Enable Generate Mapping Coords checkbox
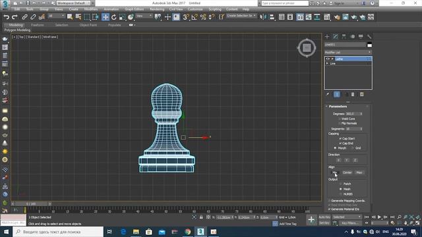This screenshot has height=237, width=422. [330, 201]
